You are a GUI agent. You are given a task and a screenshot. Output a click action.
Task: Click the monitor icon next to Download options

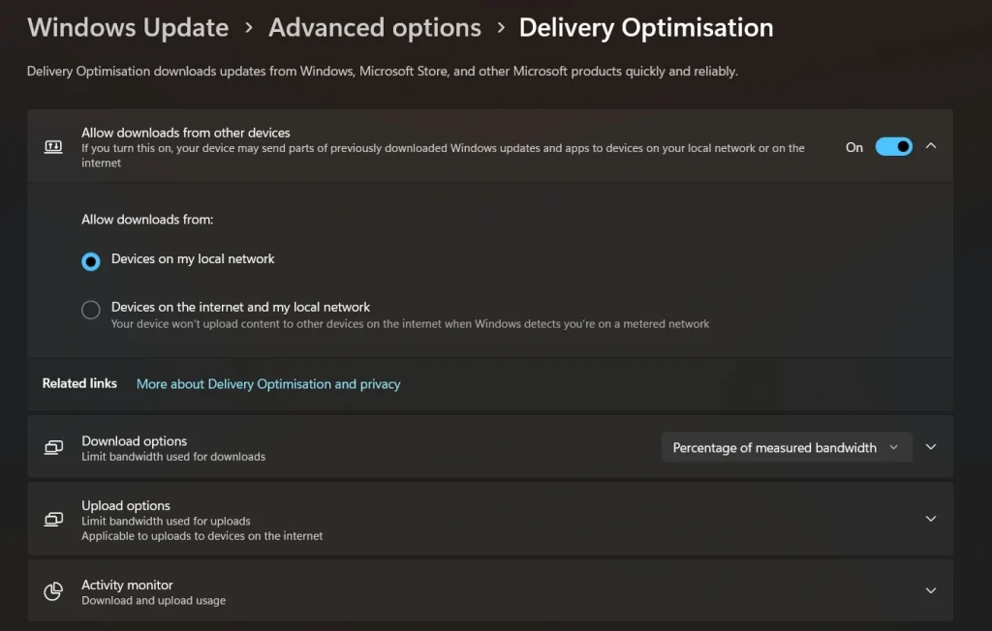point(53,446)
